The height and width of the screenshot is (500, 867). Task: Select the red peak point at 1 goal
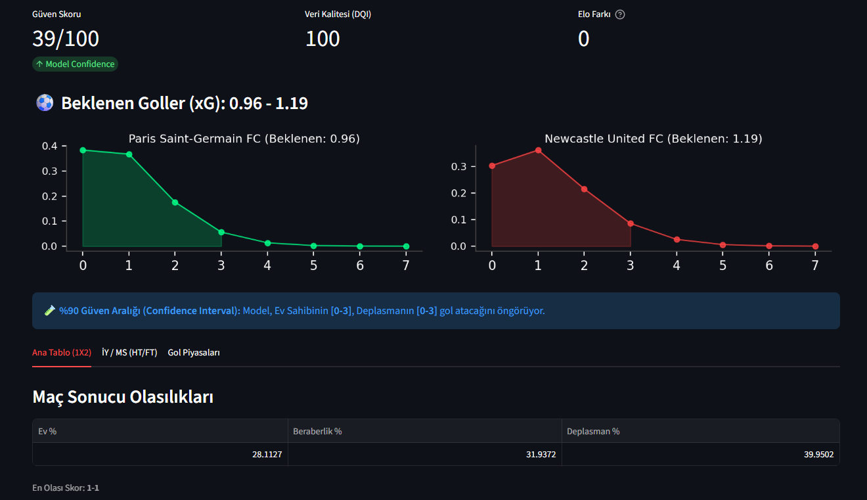coord(537,151)
